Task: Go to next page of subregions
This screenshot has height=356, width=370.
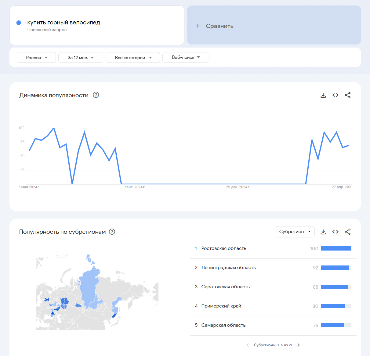Action: click(x=299, y=345)
